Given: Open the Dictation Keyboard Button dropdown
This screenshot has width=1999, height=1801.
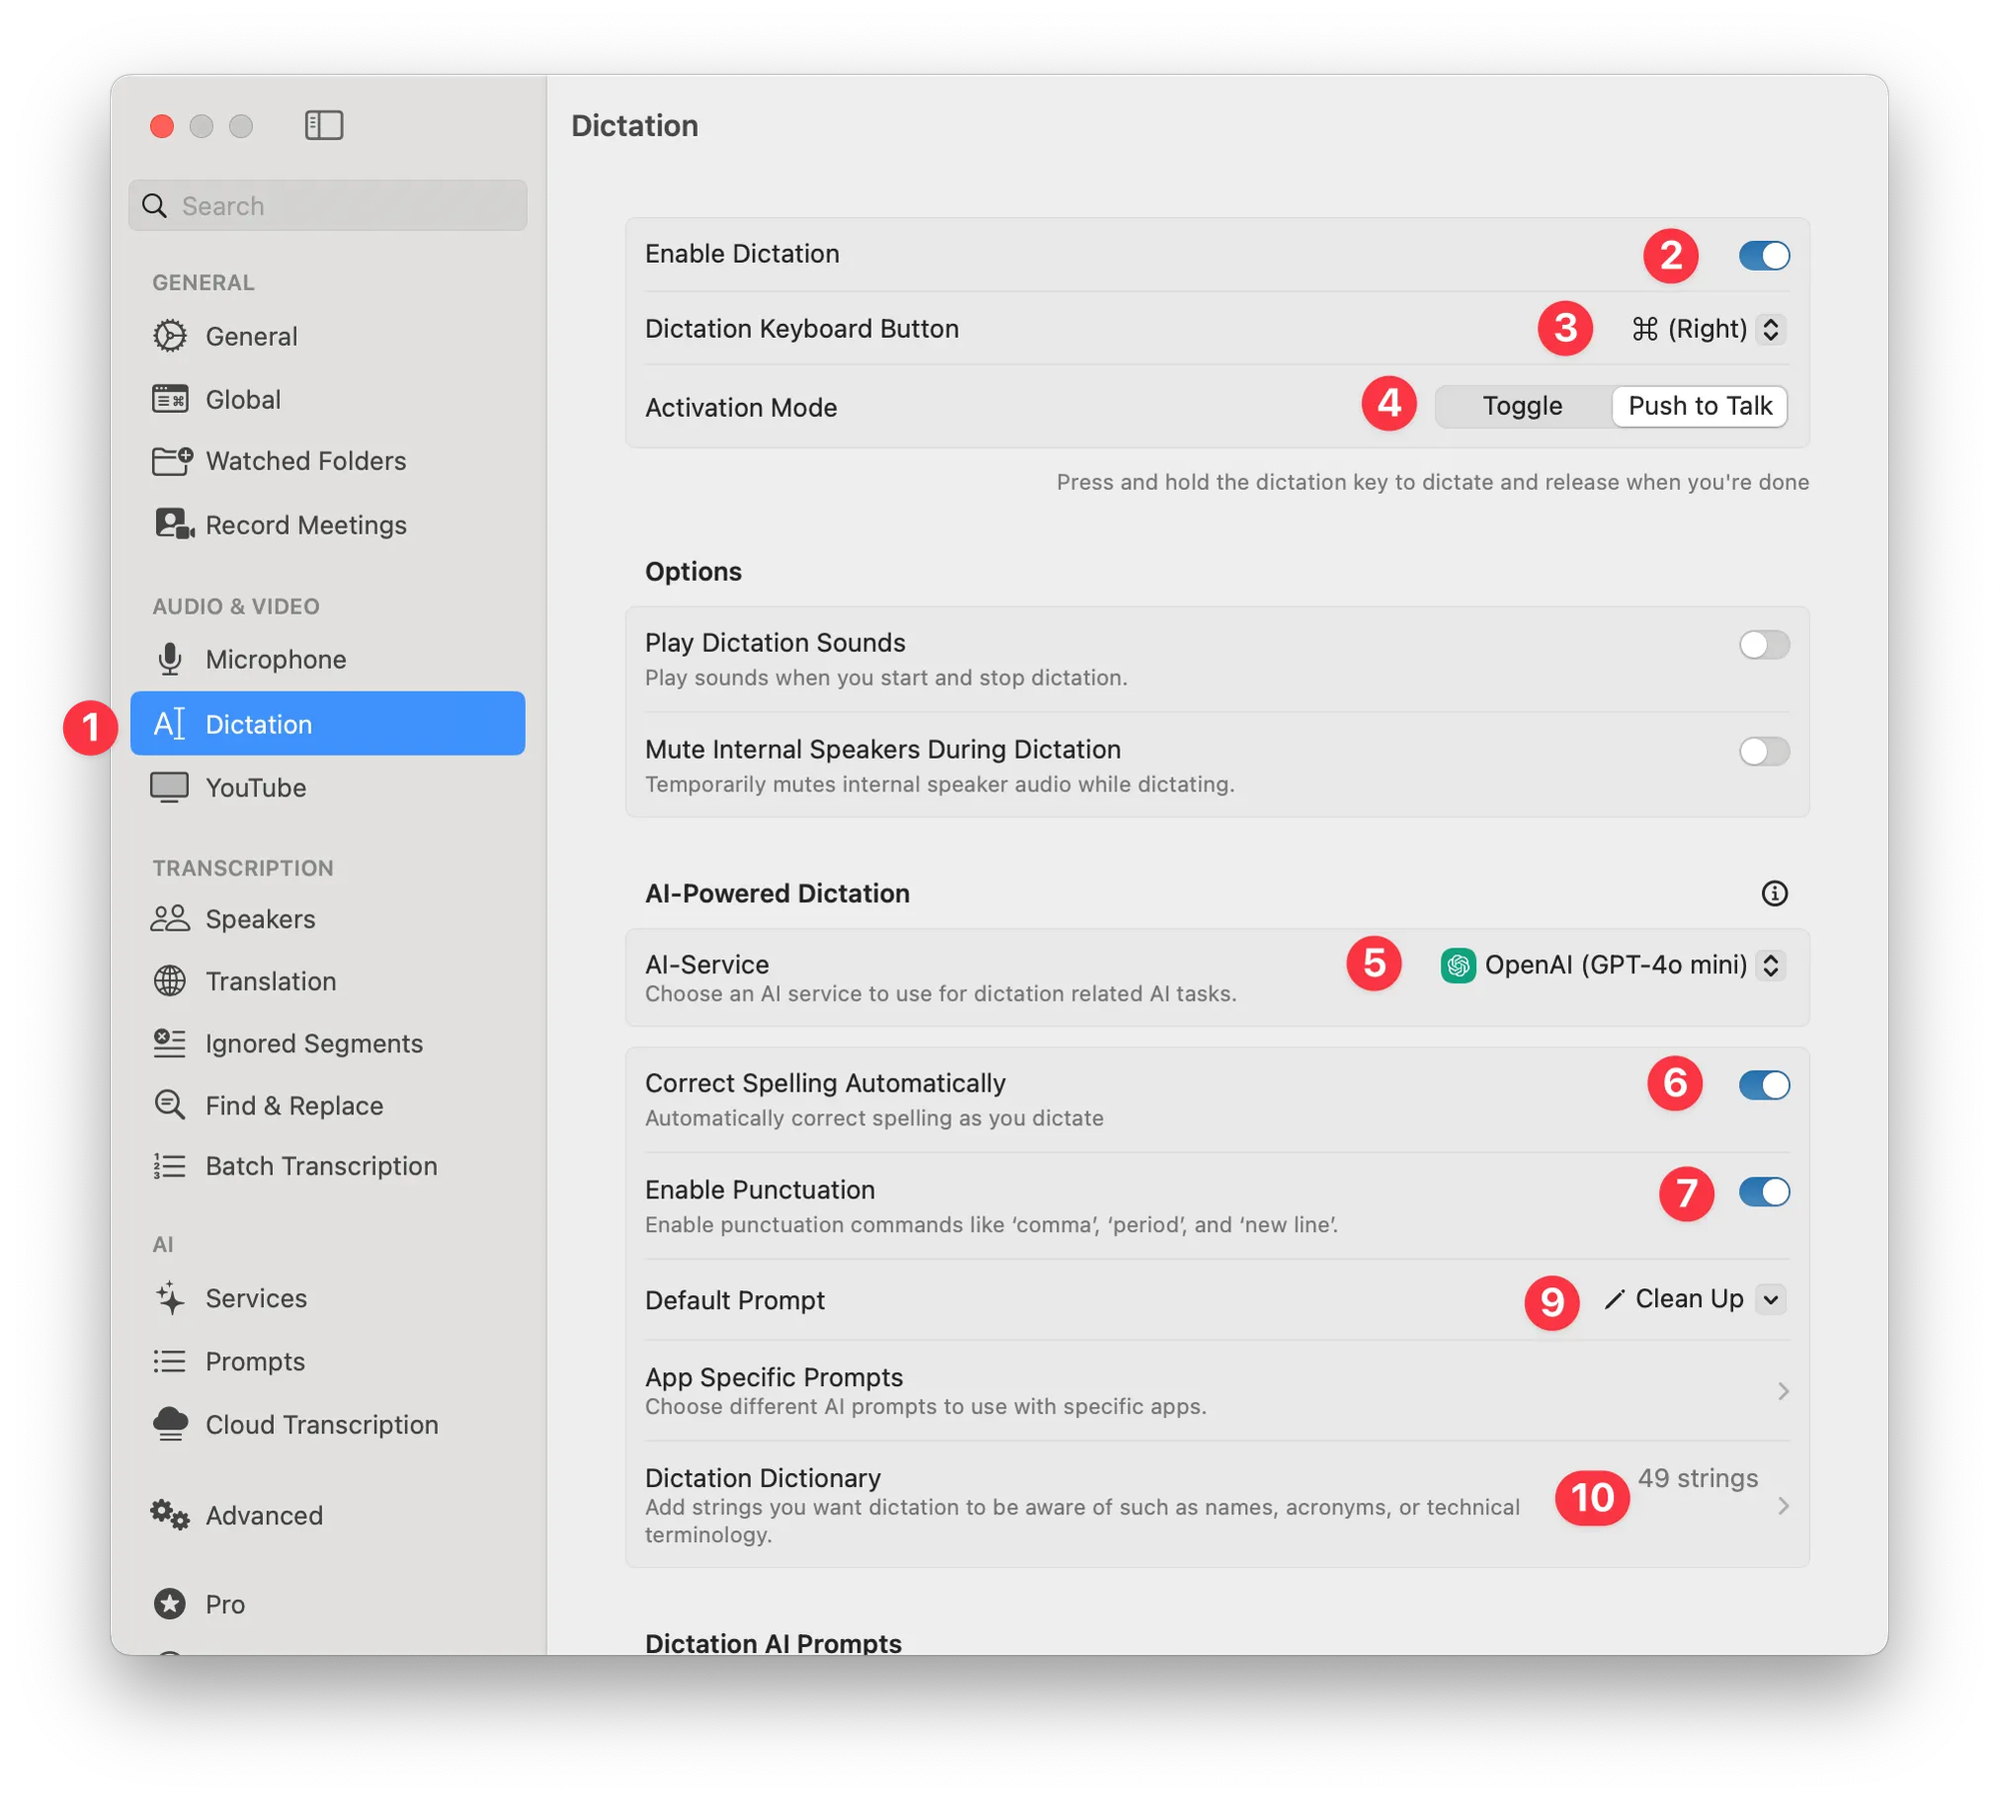Looking at the screenshot, I should pos(1708,329).
